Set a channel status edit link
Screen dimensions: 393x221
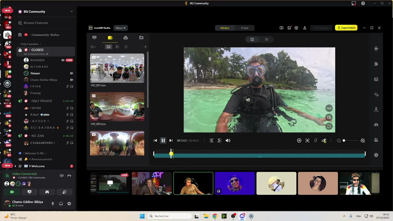click(x=36, y=54)
